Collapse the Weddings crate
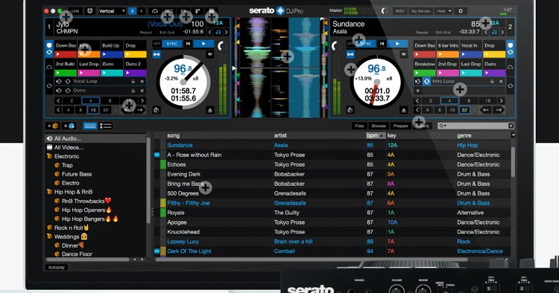 [x=49, y=236]
